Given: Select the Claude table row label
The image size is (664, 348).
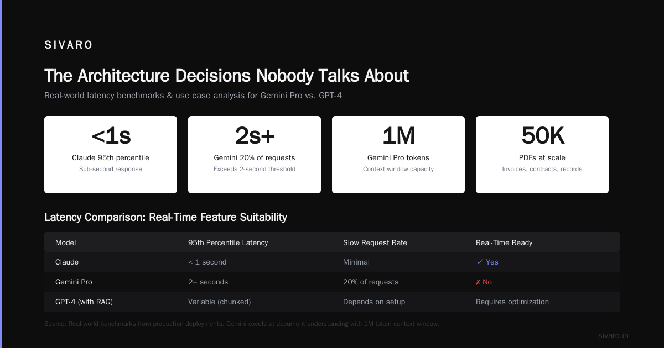Looking at the screenshot, I should point(67,262).
